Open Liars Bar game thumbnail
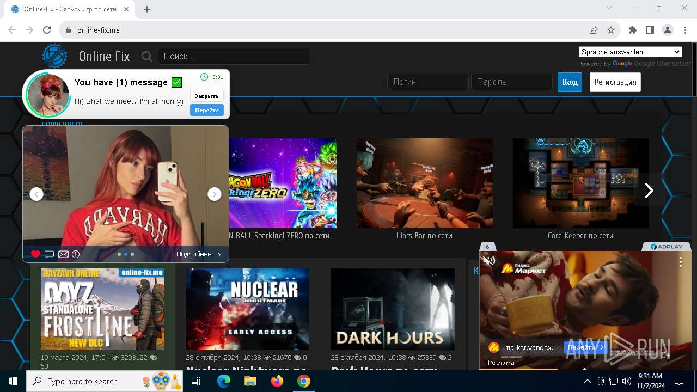Screen dimensions: 697x392 click(x=425, y=183)
